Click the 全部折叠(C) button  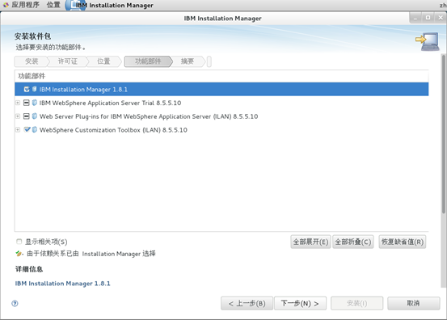[x=353, y=242]
